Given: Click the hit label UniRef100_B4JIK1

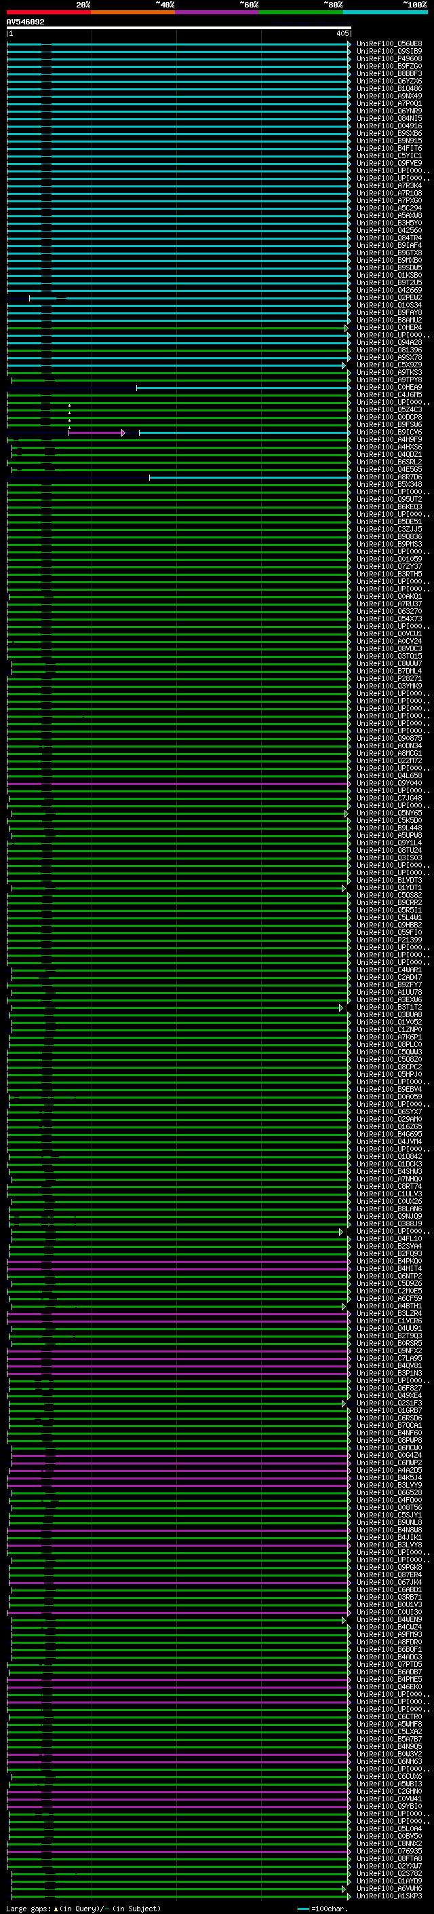Looking at the screenshot, I should click(389, 1537).
